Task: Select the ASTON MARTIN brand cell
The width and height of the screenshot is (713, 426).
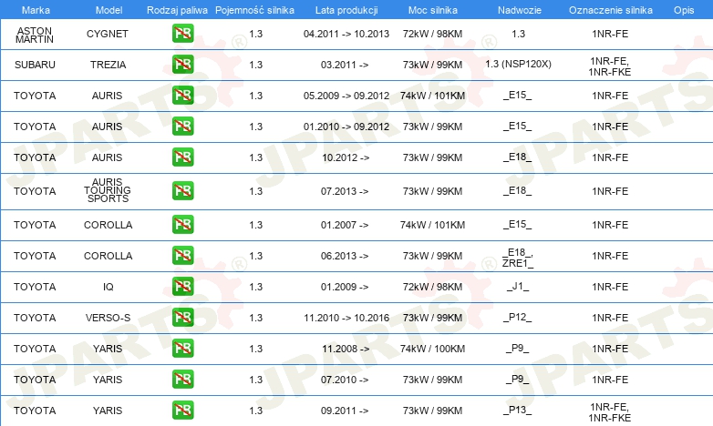Action: tap(35, 35)
